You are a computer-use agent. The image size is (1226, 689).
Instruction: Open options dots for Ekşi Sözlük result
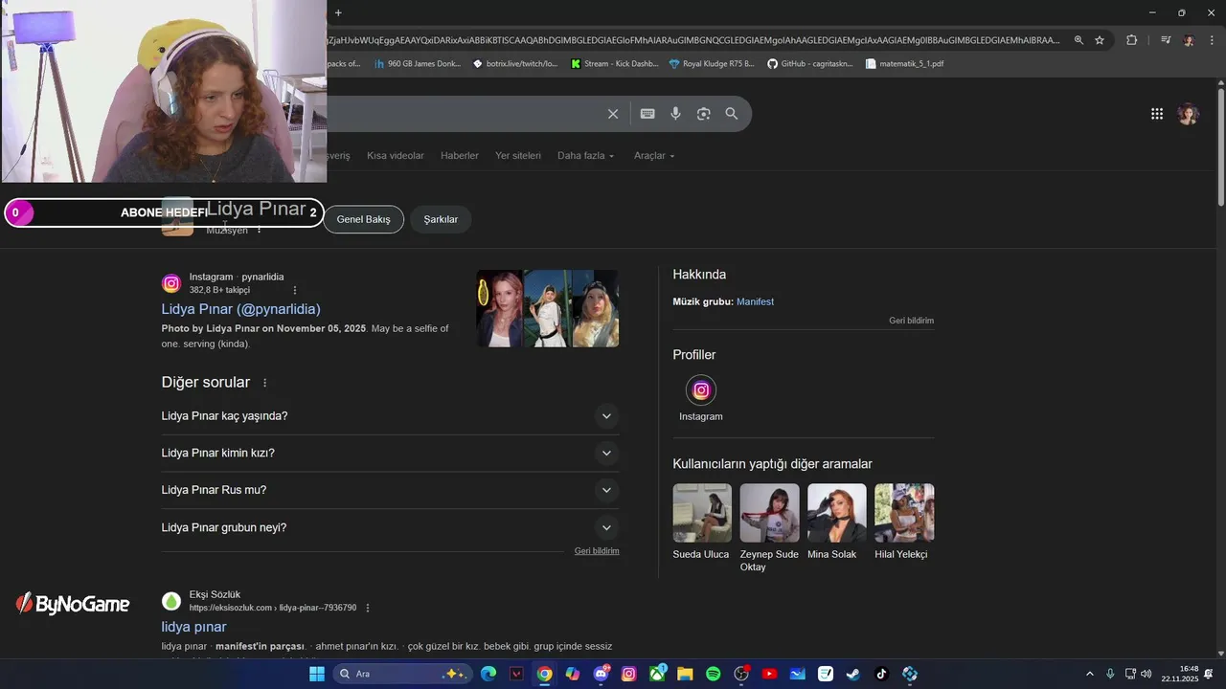(368, 608)
